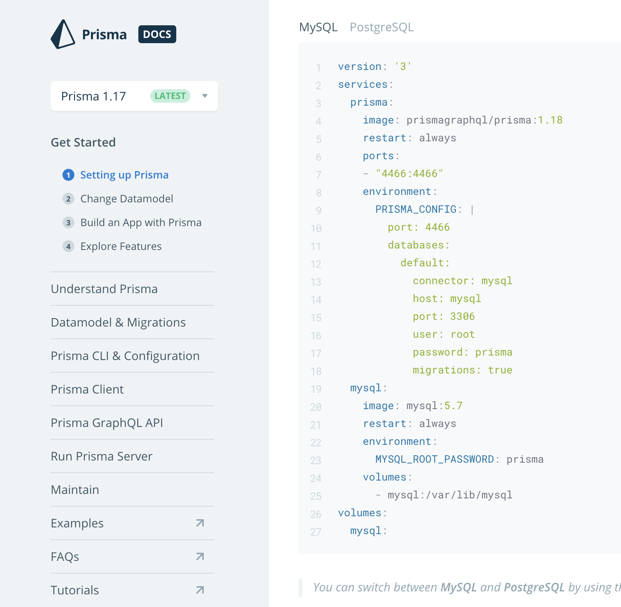The width and height of the screenshot is (621, 607).
Task: Click the Prisma triangle logo
Action: [x=63, y=34]
